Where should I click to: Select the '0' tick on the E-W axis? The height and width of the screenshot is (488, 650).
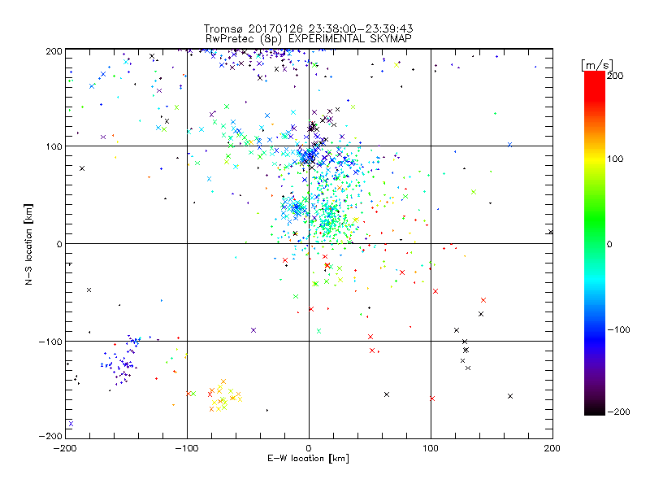coord(309,448)
